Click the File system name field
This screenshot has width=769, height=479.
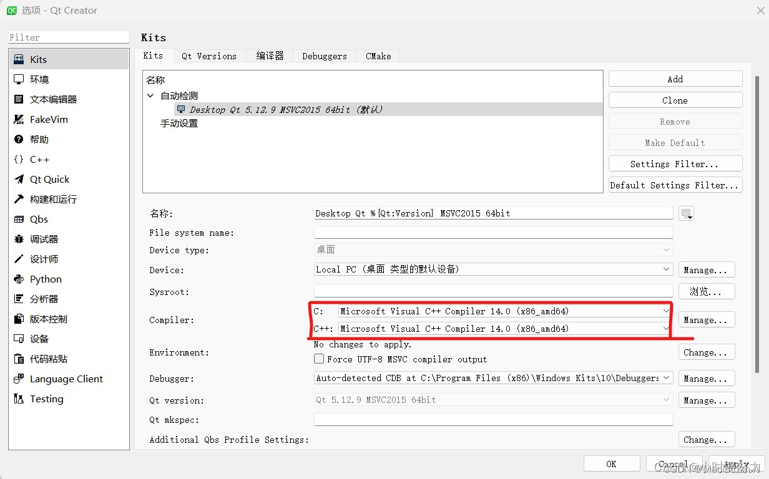(x=494, y=232)
